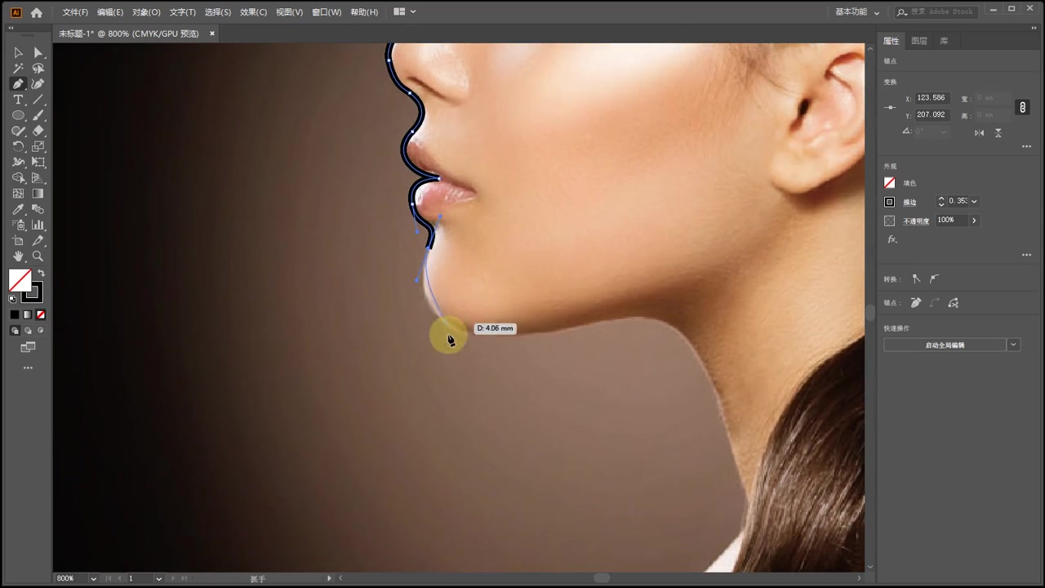Select the Zoom tool magnifier
The height and width of the screenshot is (588, 1045).
coord(38,256)
